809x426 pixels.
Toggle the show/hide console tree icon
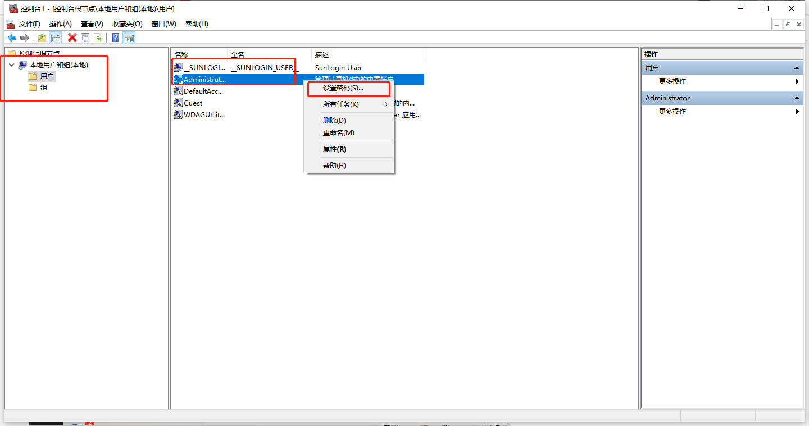click(x=55, y=38)
